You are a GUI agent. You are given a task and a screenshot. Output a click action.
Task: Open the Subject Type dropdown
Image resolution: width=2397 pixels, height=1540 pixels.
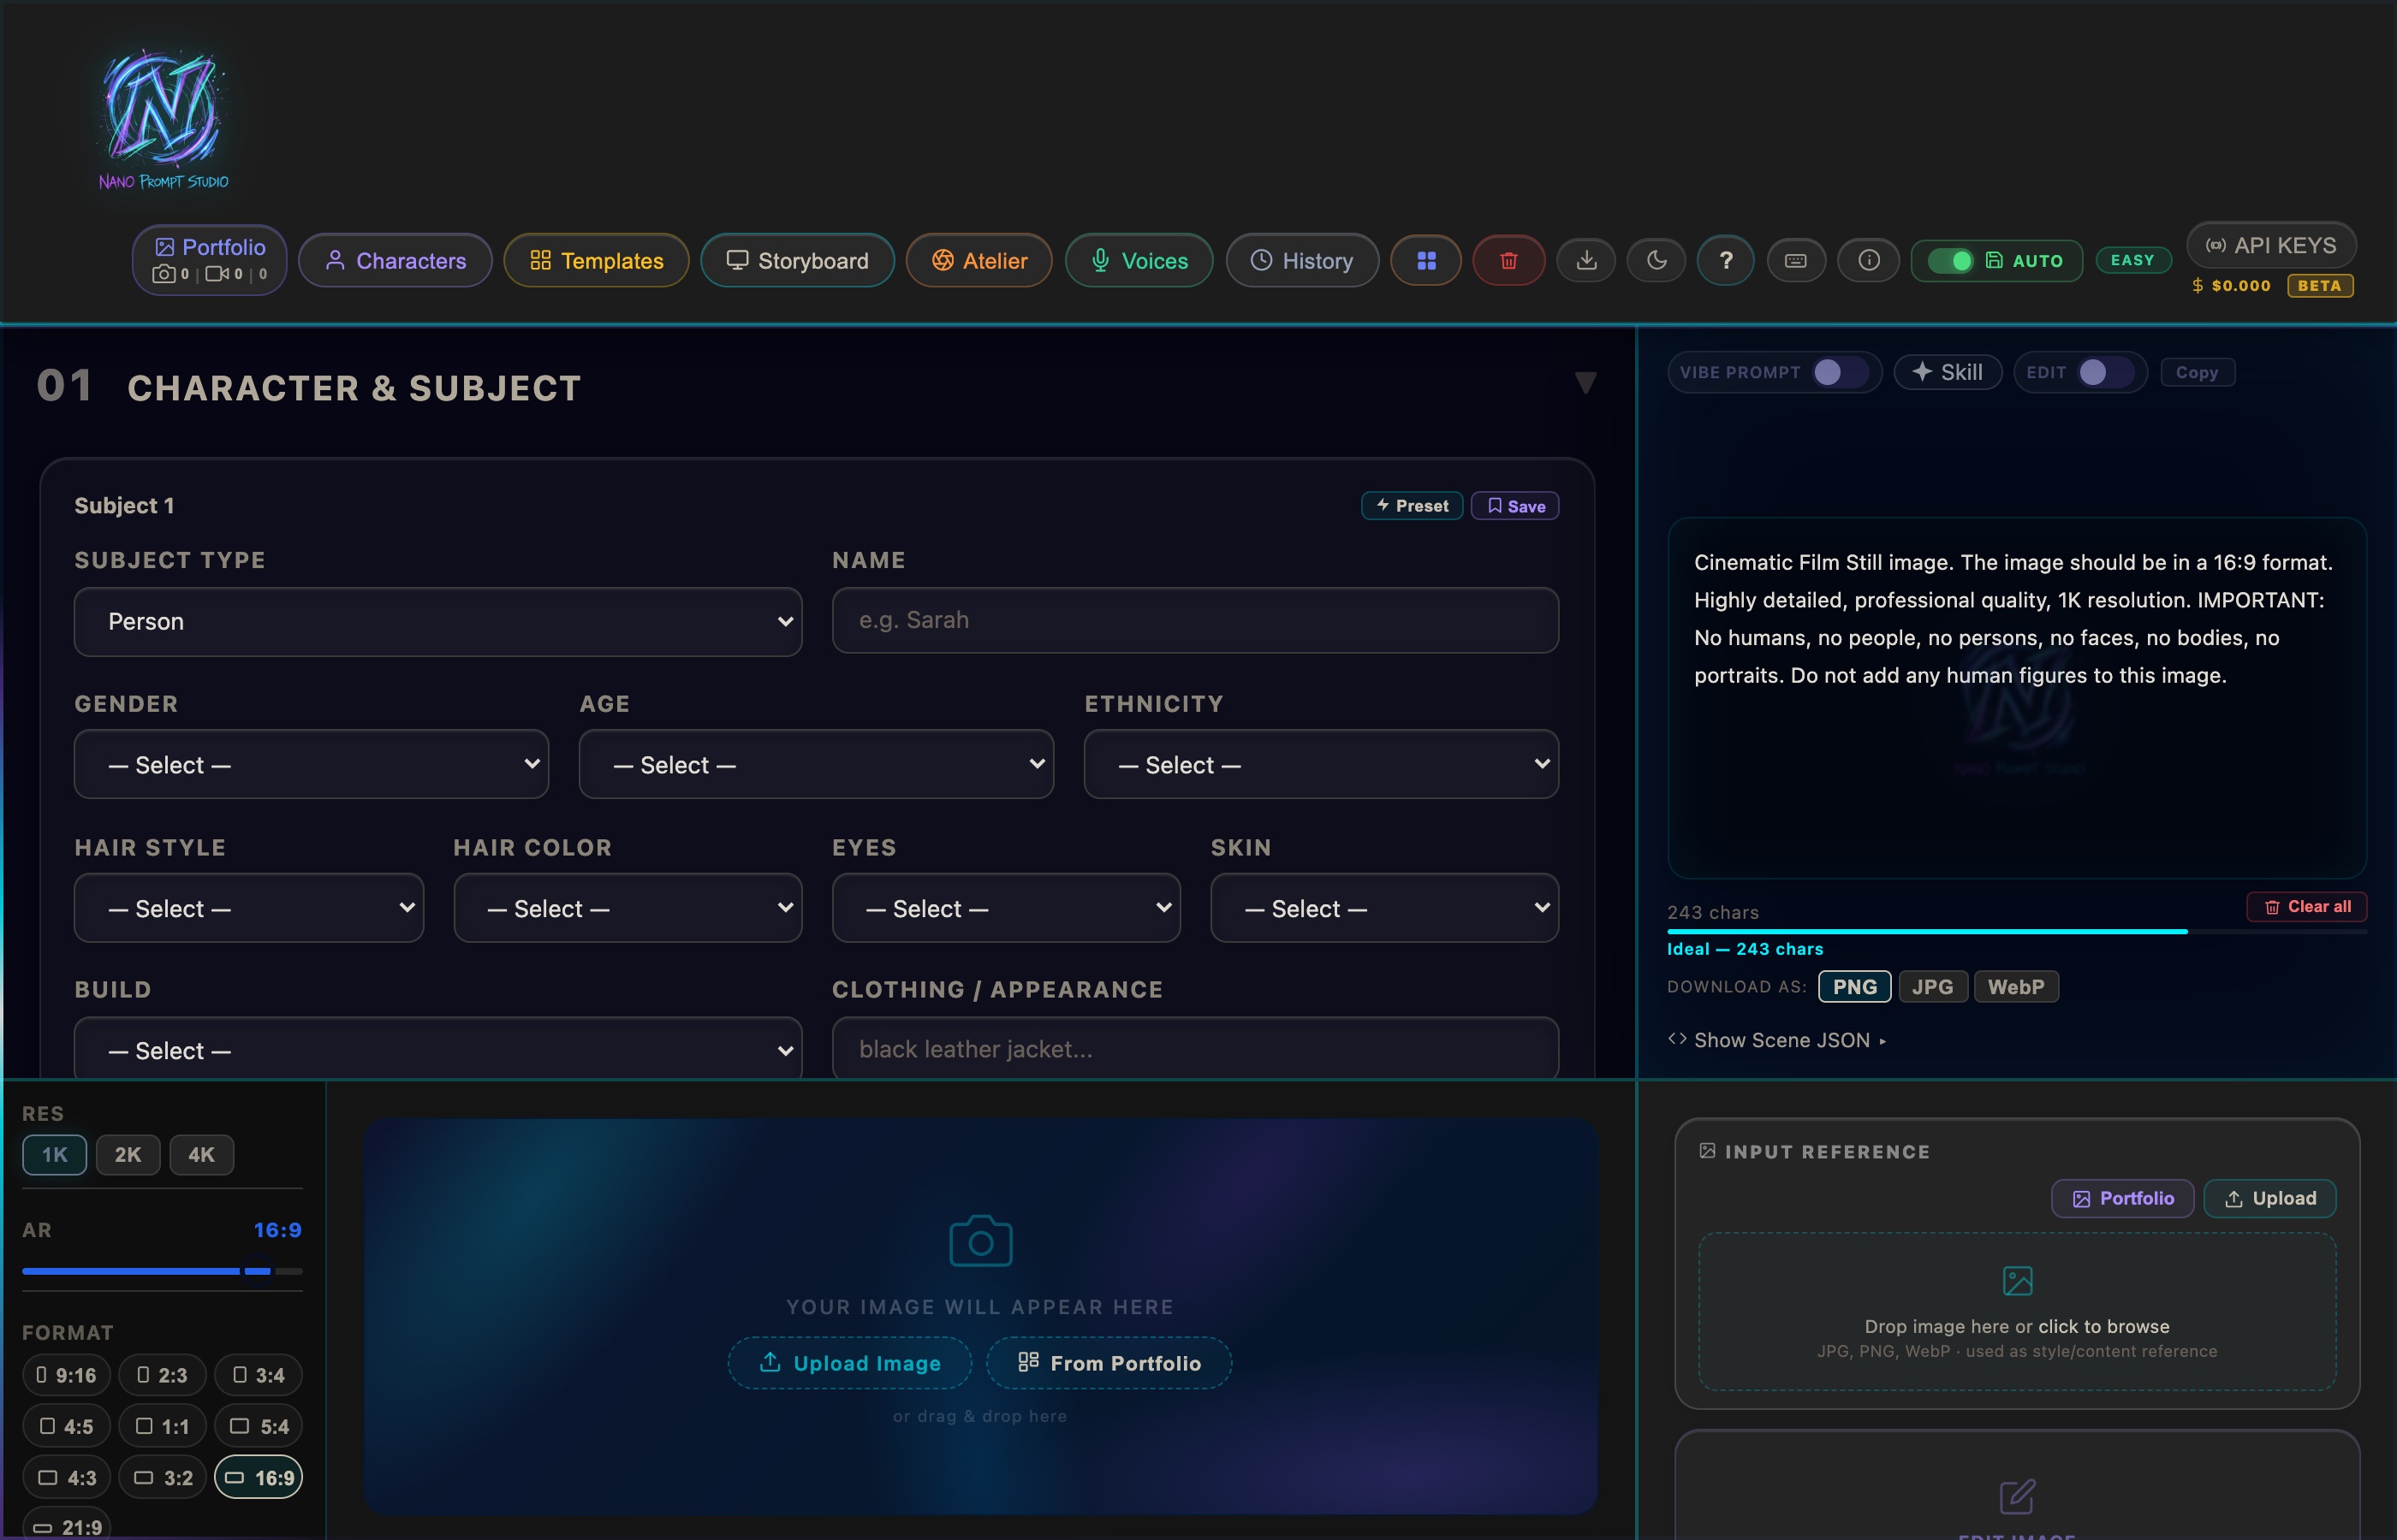[x=438, y=621]
